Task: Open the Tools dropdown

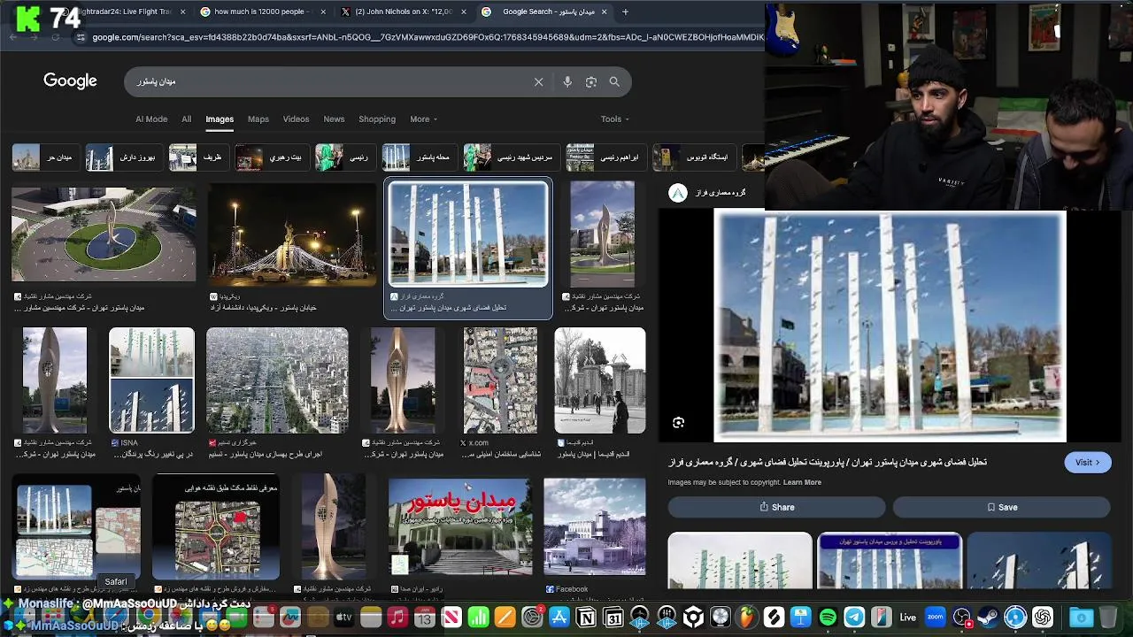Action: click(614, 119)
